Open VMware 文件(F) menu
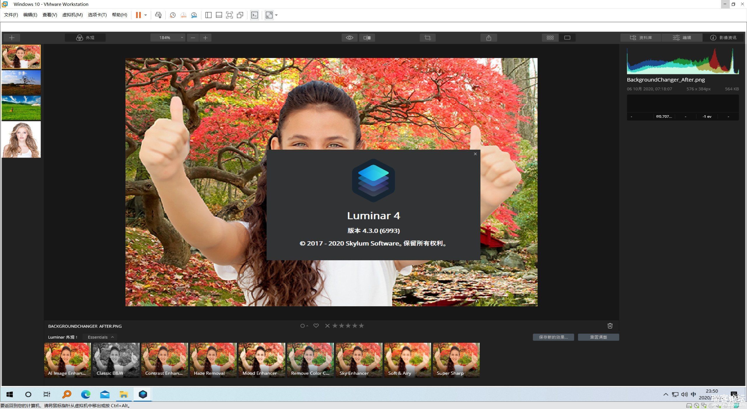The image size is (747, 409). pyautogui.click(x=11, y=15)
